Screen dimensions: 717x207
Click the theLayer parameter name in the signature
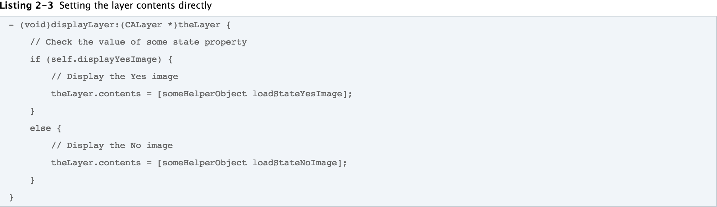click(x=199, y=25)
